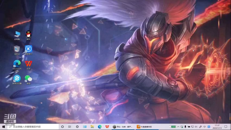This screenshot has width=231, height=130.
Task: Launch the red WPS desktop shortcut
Action: [28, 65]
